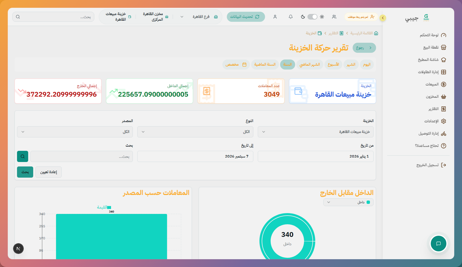
Task: Open شاشة المطبخ kitchen screen
Action: pyautogui.click(x=432, y=60)
